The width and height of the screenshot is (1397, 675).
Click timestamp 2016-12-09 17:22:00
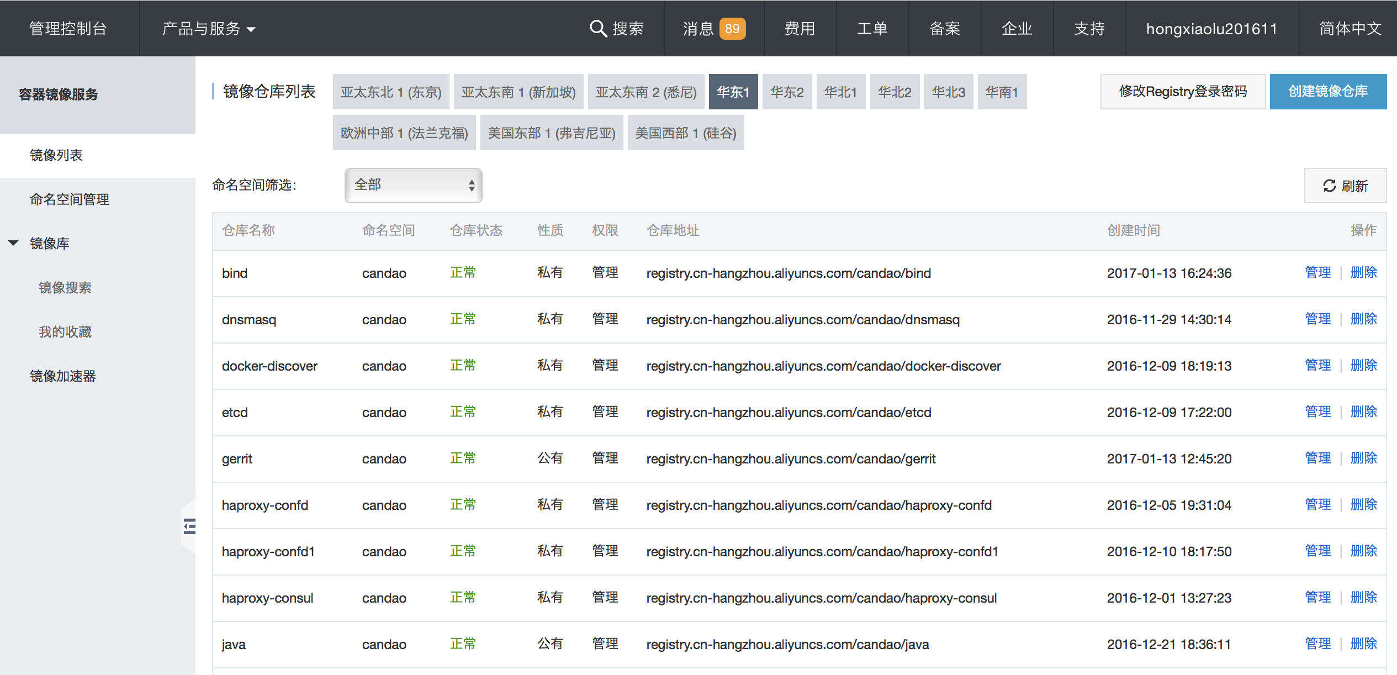point(1169,412)
